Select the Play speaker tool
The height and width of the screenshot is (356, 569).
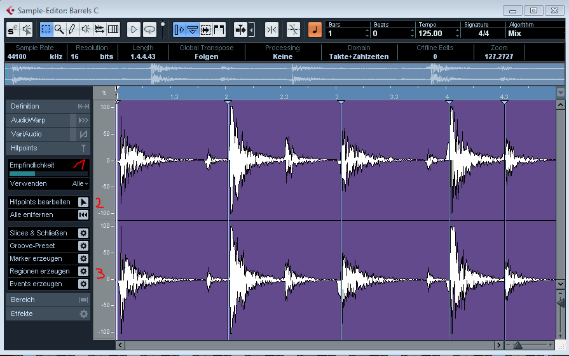[x=86, y=29]
